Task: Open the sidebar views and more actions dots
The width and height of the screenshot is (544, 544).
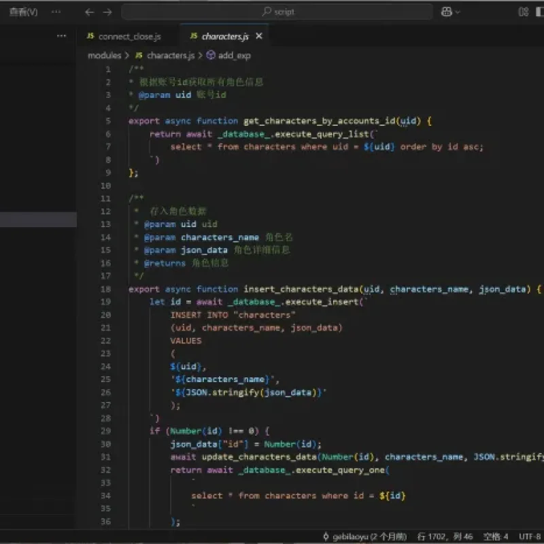Action: pos(61,36)
